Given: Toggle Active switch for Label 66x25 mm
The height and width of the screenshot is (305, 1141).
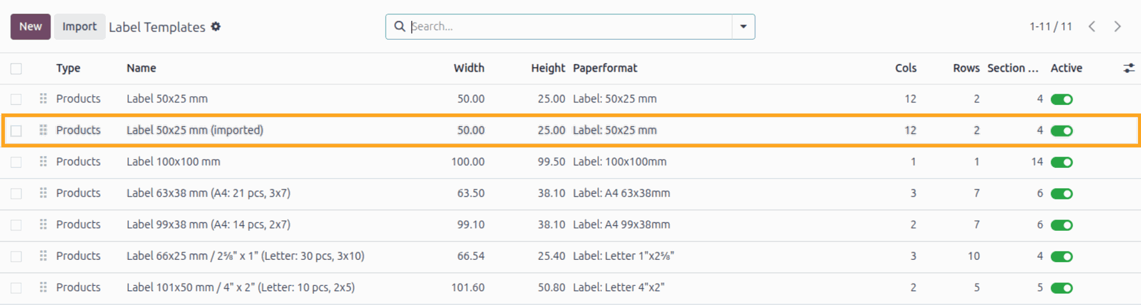Looking at the screenshot, I should pos(1061,256).
